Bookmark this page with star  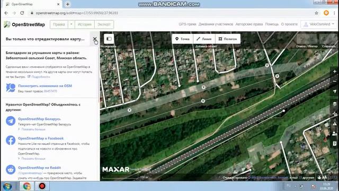317,13
